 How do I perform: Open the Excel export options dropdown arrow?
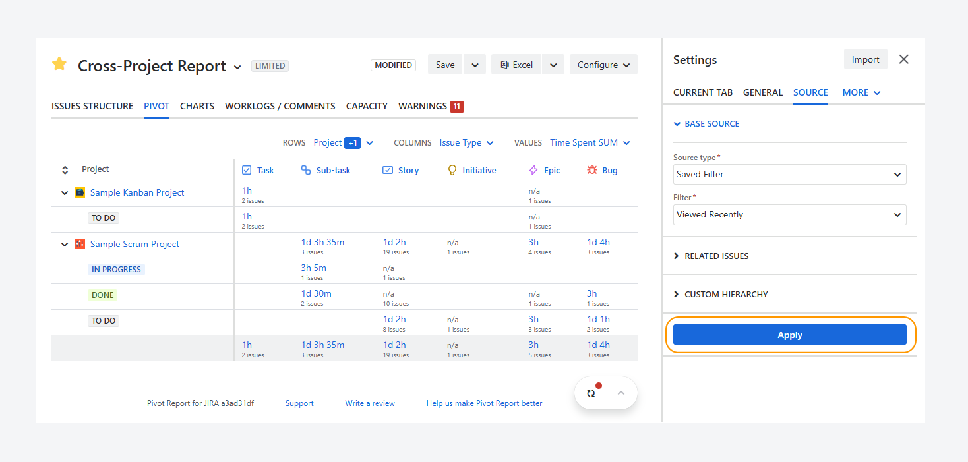(x=554, y=65)
